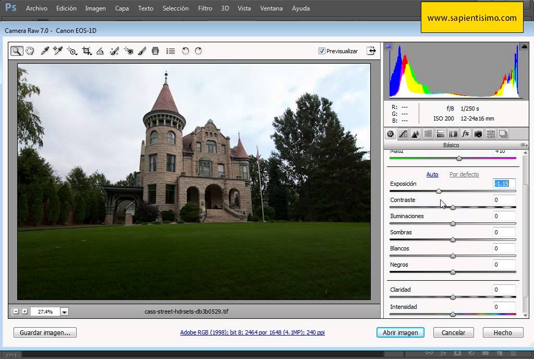Click the Exposición value field
The height and width of the screenshot is (359, 534).
pyautogui.click(x=504, y=184)
